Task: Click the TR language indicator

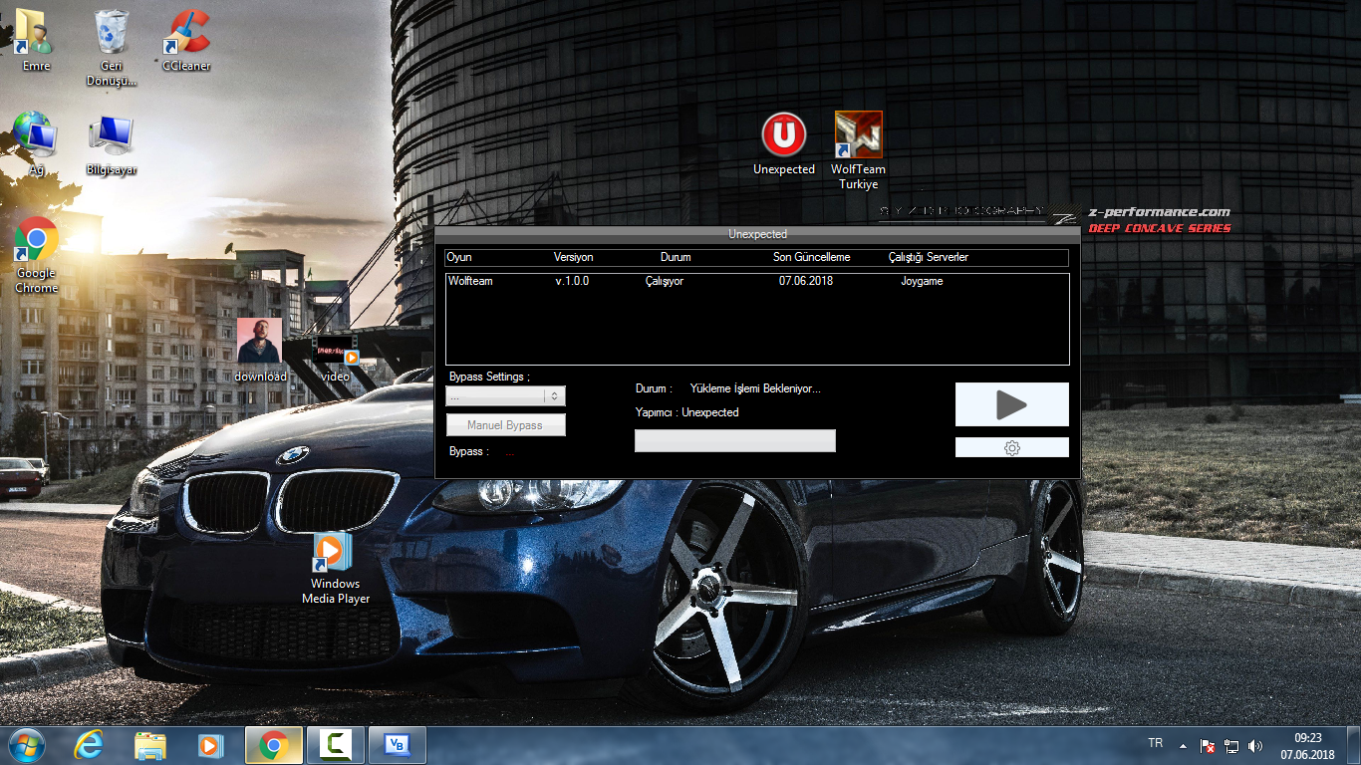Action: pyautogui.click(x=1156, y=743)
